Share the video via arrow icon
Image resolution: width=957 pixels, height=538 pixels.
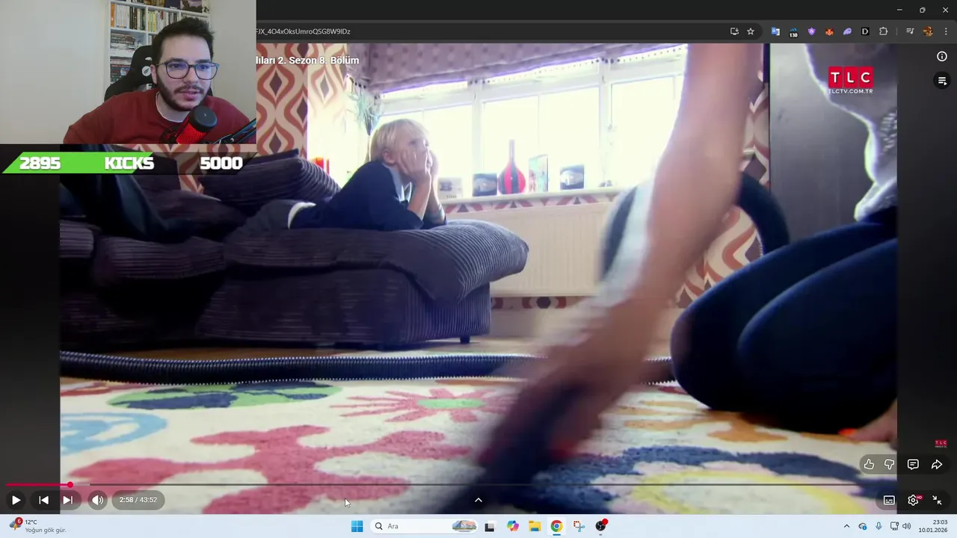937,464
